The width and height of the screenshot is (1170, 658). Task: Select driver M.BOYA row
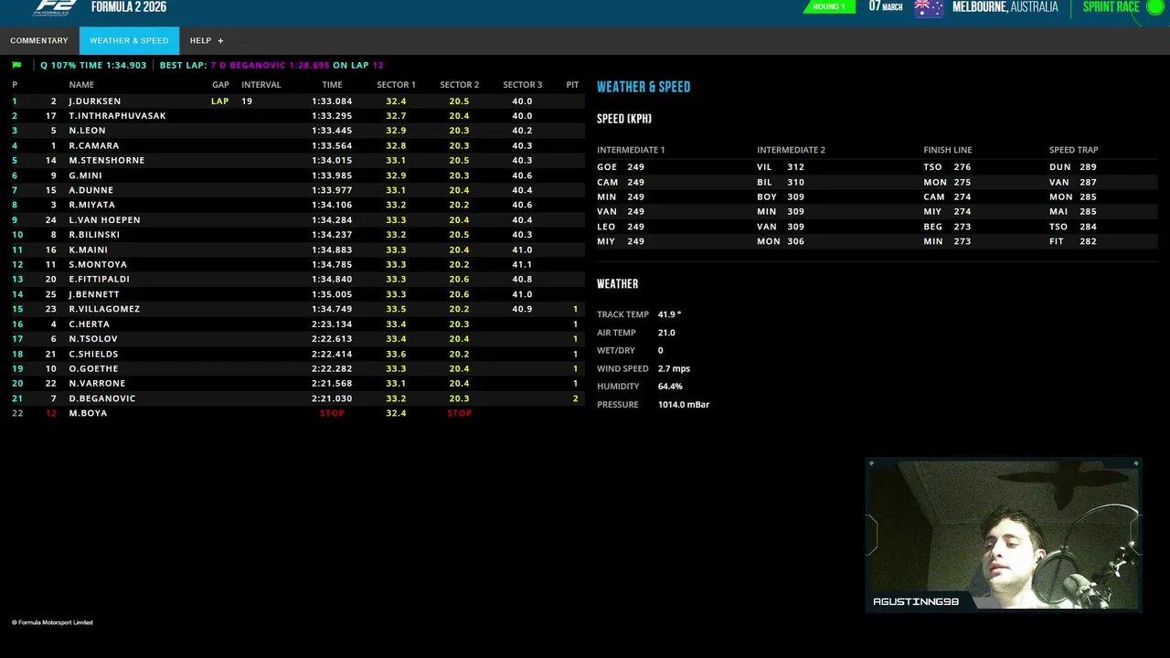(x=297, y=413)
